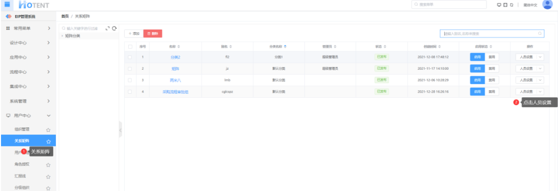This screenshot has width=558, height=191.
Task: Click the alias and name search field
Action: [x=492, y=34]
